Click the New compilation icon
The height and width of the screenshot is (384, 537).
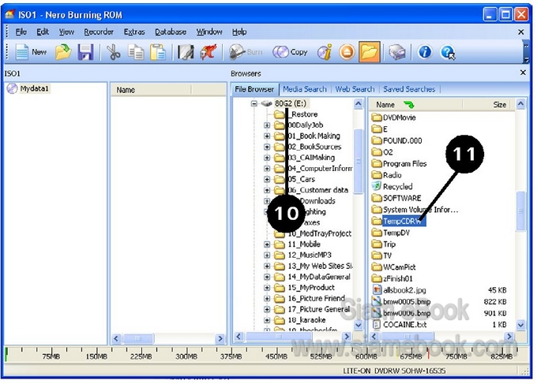coord(23,52)
